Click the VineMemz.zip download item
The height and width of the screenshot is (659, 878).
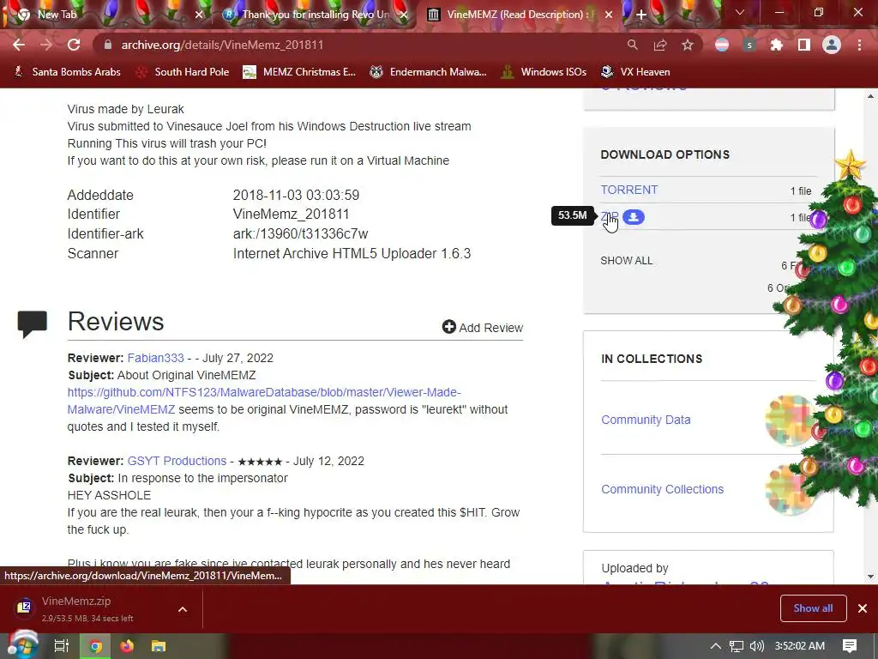point(89,608)
